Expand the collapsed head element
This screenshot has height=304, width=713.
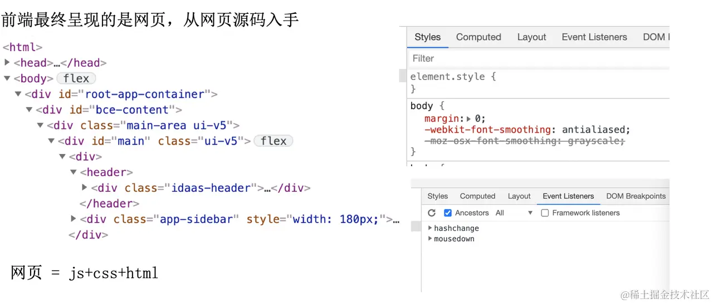[x=7, y=62]
